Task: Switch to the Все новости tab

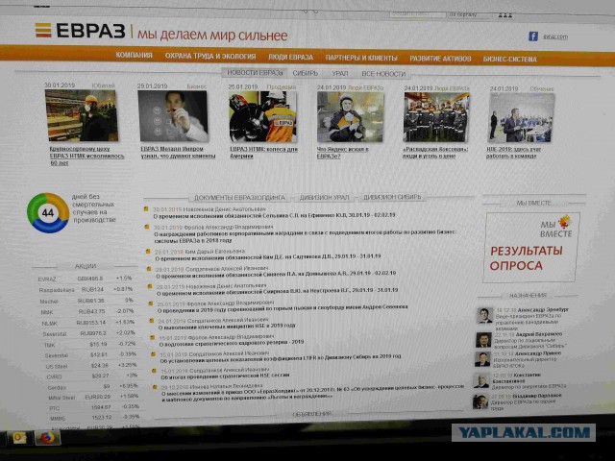Action: 383,74
